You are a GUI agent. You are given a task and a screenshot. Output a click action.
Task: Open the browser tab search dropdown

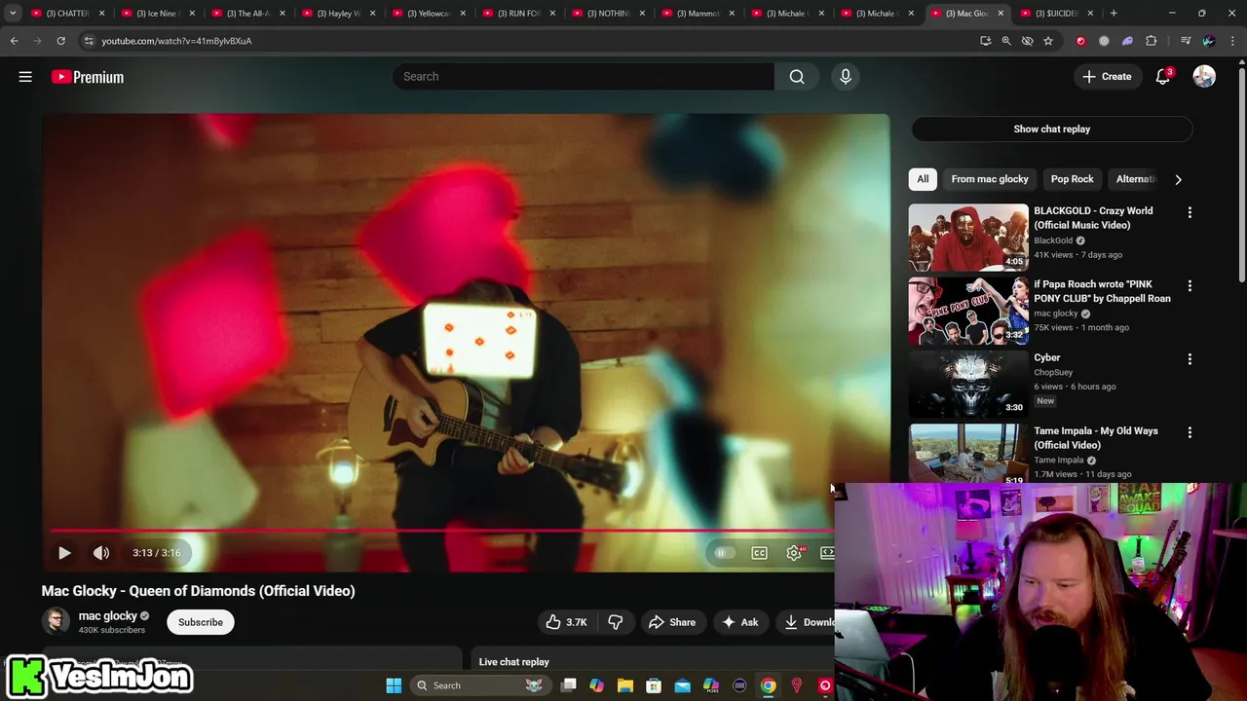click(13, 14)
